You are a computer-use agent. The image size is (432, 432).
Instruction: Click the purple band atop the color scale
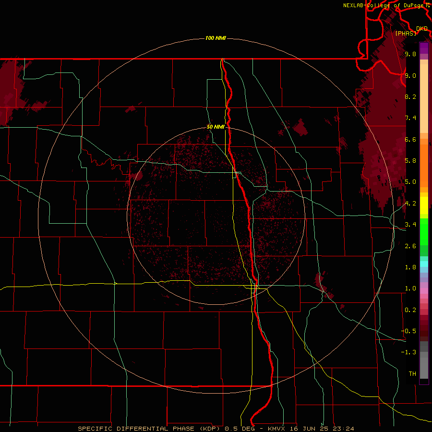[424, 48]
